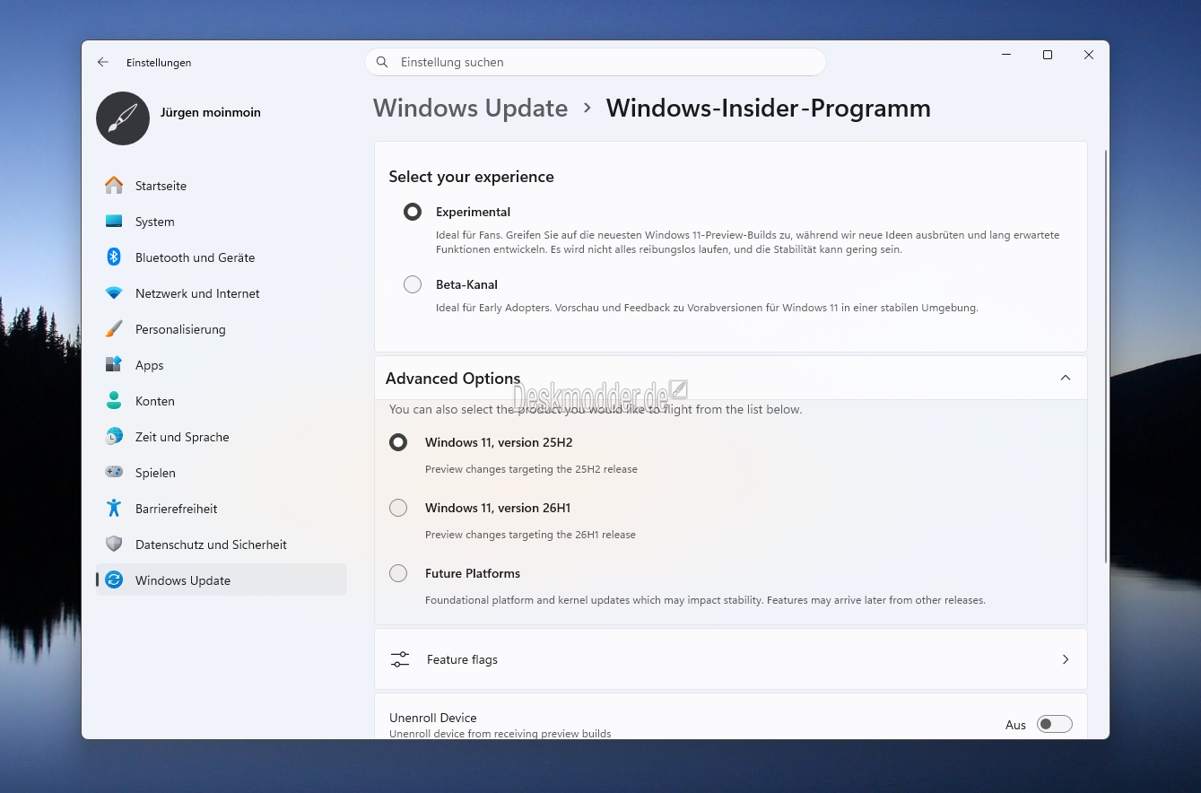Click the back arrow in title bar

[x=103, y=63]
